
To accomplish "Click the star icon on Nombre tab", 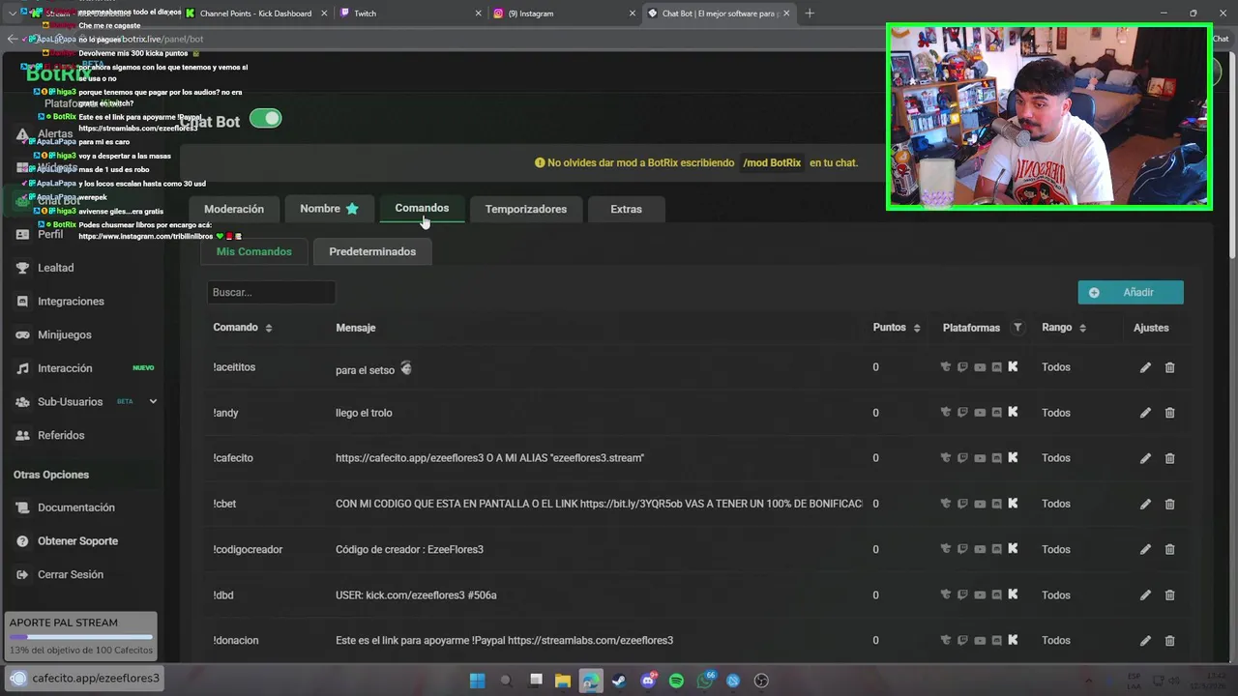I will pyautogui.click(x=352, y=209).
